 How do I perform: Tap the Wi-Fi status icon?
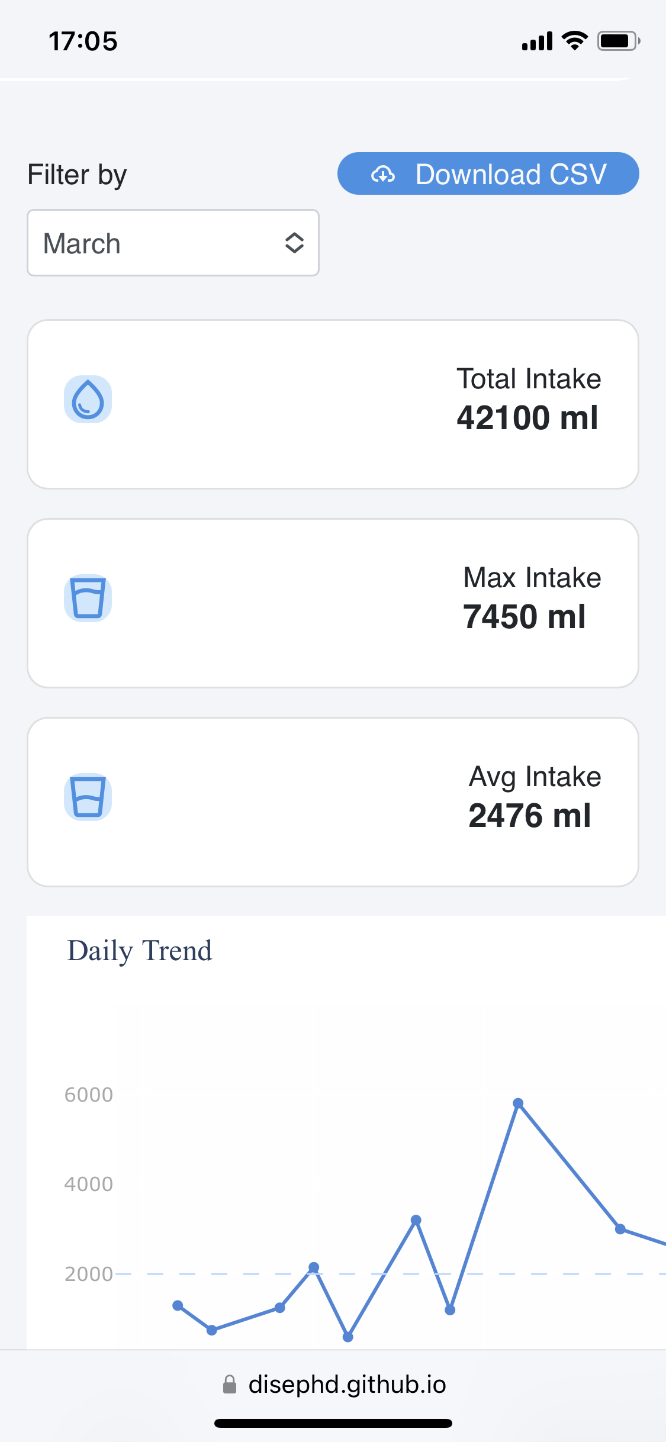(574, 41)
